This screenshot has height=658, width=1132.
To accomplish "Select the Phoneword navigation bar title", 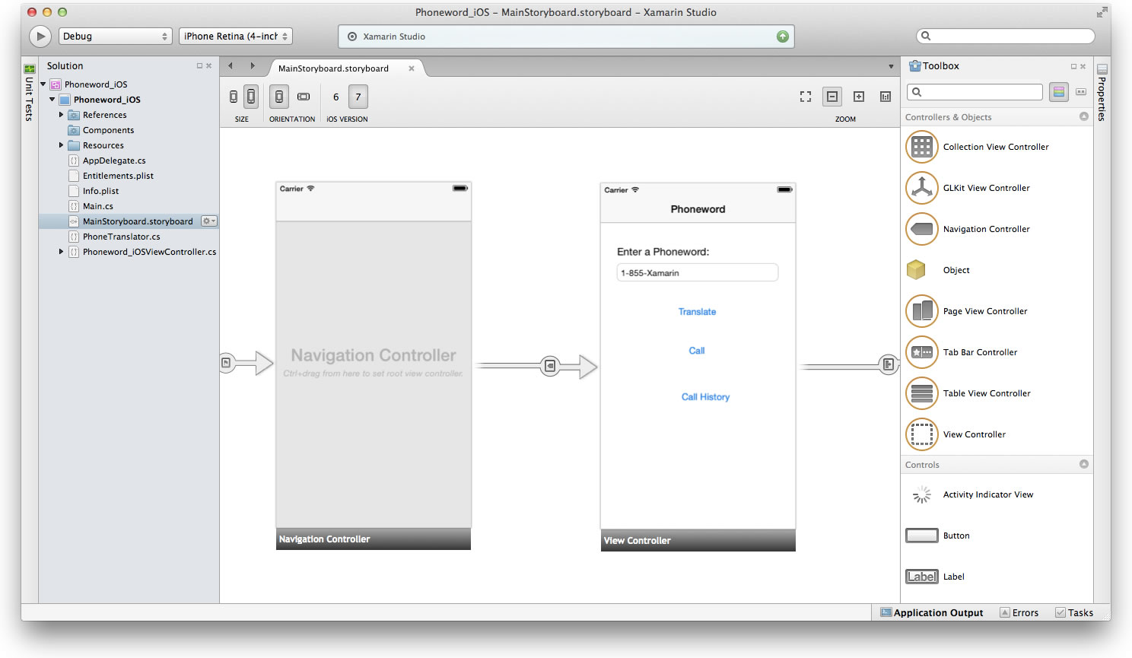I will (x=698, y=209).
